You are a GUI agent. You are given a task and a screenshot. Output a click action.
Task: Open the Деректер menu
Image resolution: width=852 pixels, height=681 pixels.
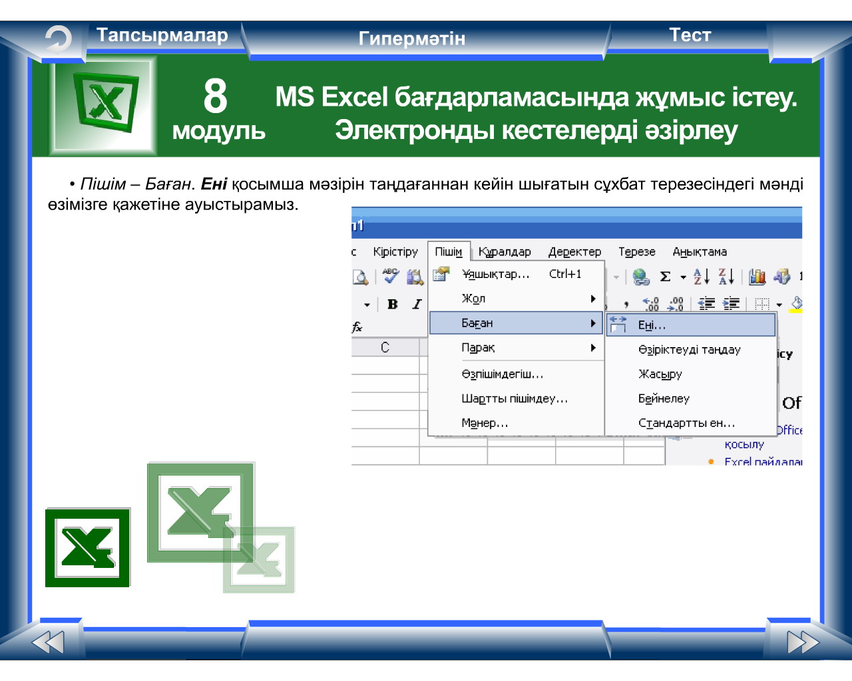(x=574, y=251)
